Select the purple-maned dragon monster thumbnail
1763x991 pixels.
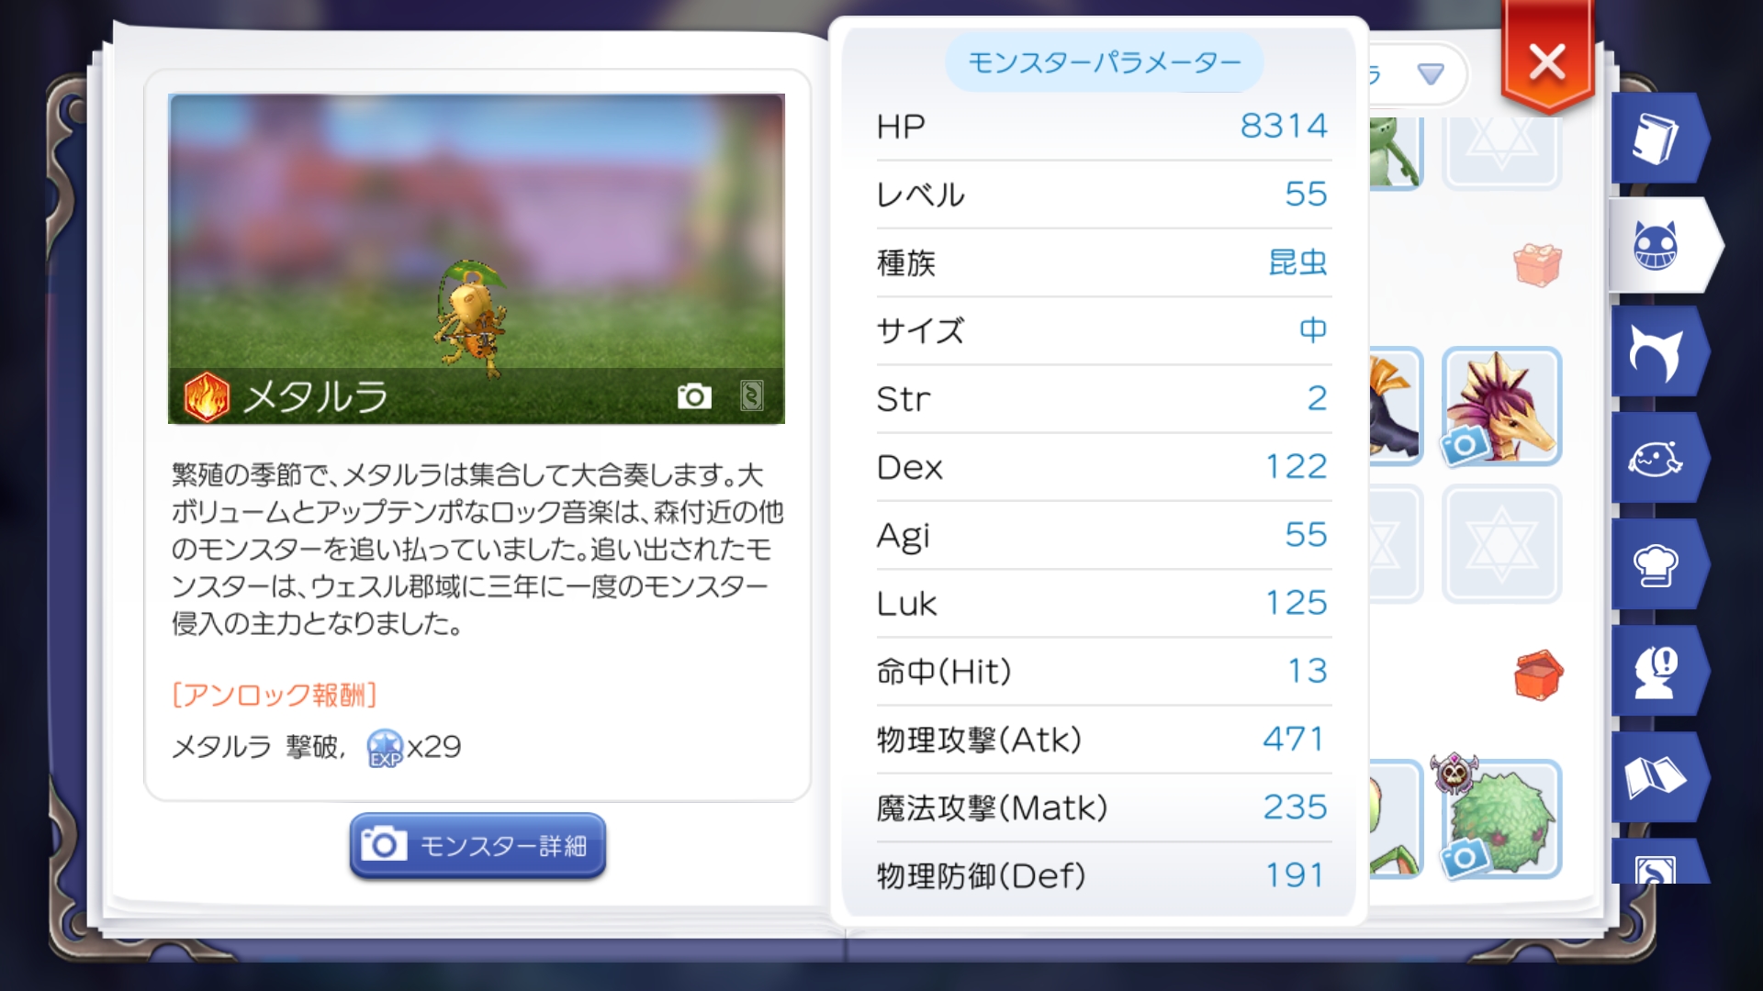click(1501, 406)
